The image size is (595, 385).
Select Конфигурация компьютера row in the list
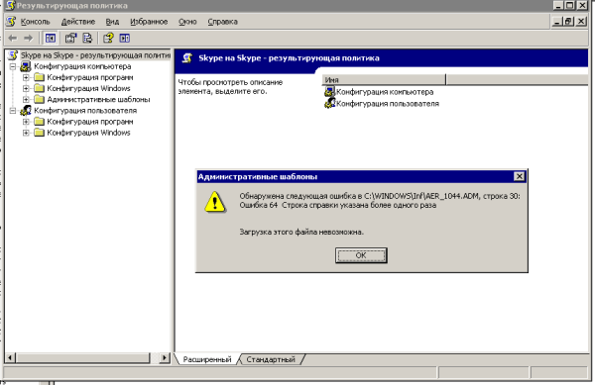click(379, 92)
